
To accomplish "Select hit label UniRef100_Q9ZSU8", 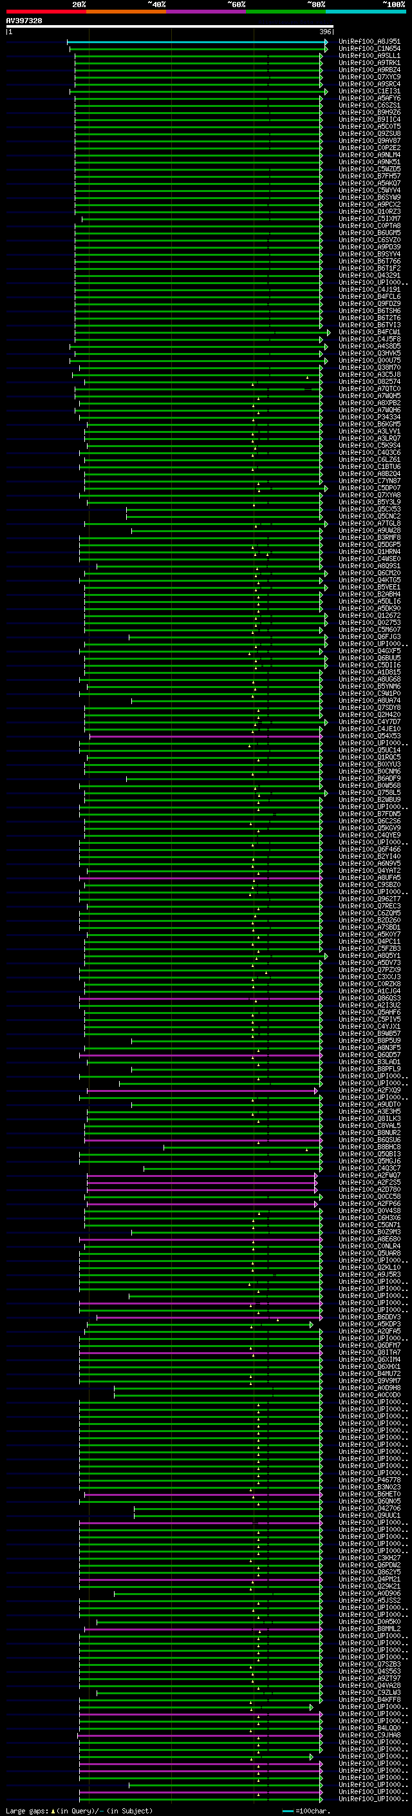I will point(370,133).
